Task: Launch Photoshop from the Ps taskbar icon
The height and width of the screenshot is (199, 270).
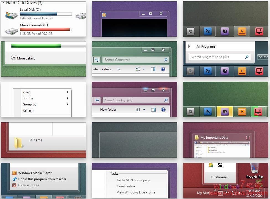Action: tap(208, 31)
